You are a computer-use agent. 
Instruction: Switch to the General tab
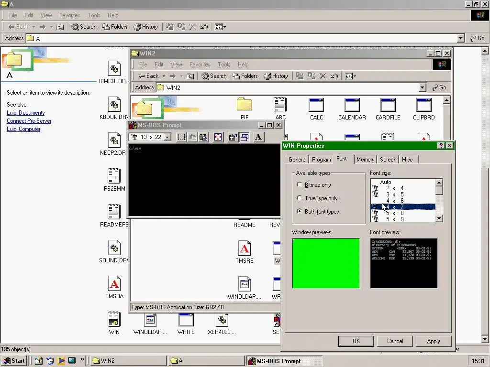point(298,160)
